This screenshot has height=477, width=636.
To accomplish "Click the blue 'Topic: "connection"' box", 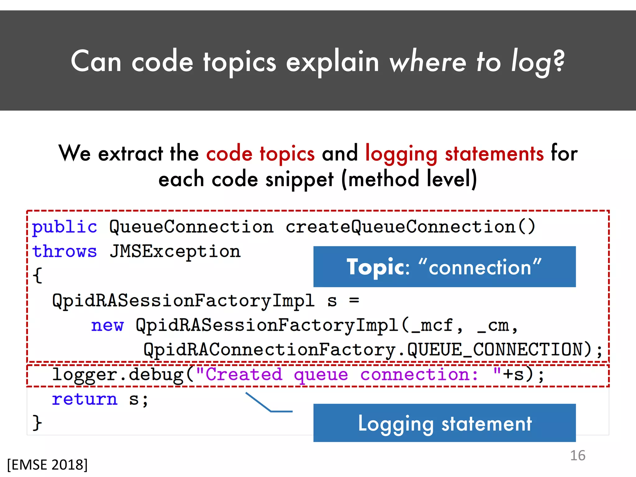I will [444, 267].
